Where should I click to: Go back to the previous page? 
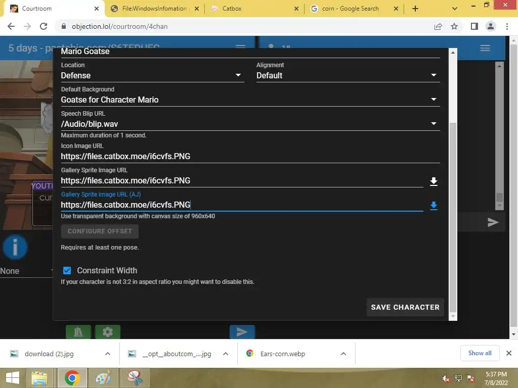[11, 26]
